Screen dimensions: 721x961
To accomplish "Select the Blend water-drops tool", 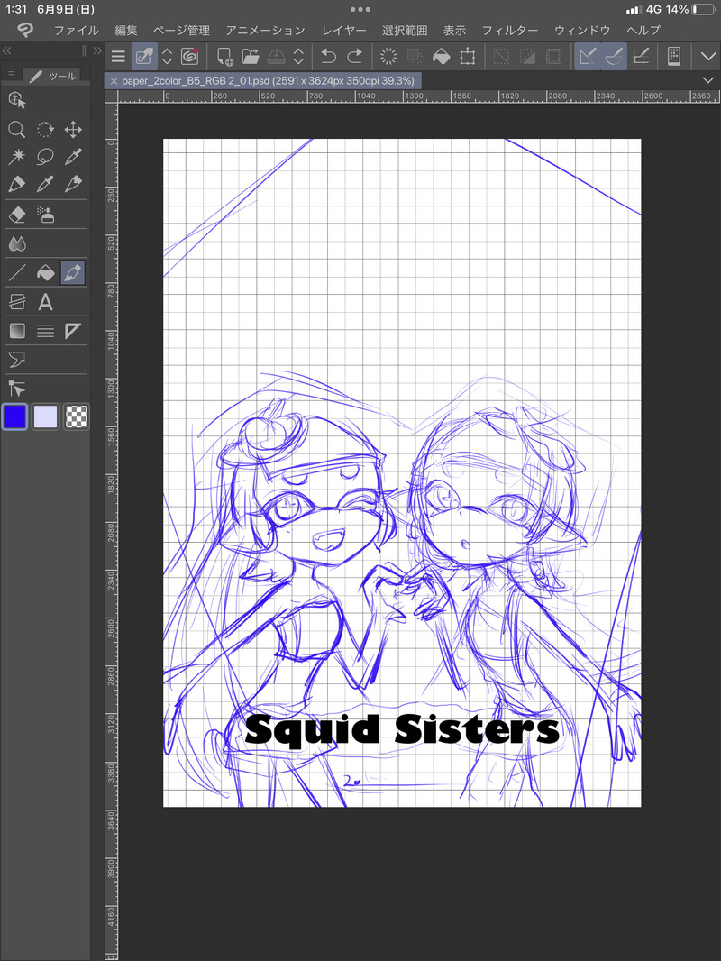I will (x=16, y=243).
